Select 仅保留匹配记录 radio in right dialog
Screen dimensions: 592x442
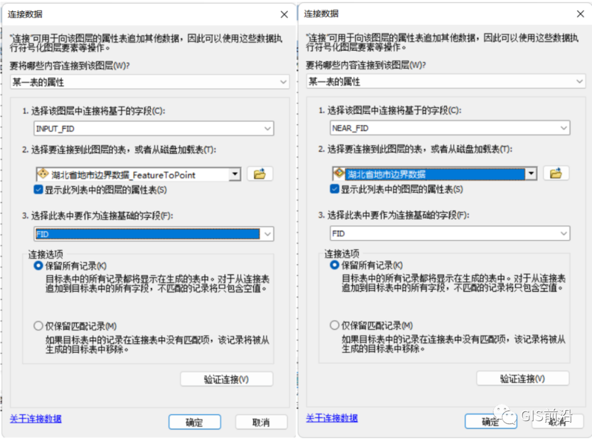point(334,325)
